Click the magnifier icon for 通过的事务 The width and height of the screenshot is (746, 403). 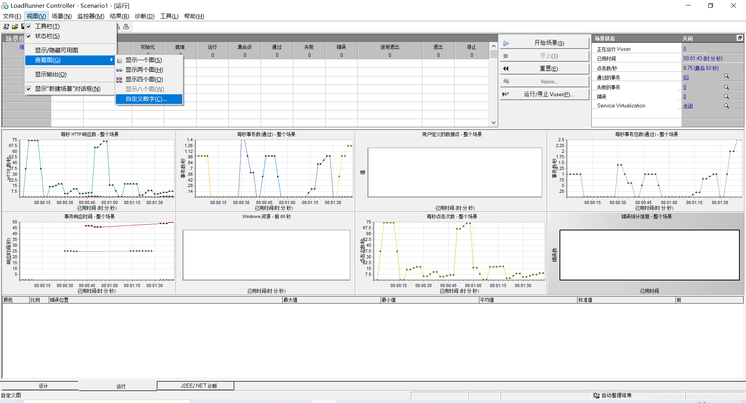pos(727,77)
